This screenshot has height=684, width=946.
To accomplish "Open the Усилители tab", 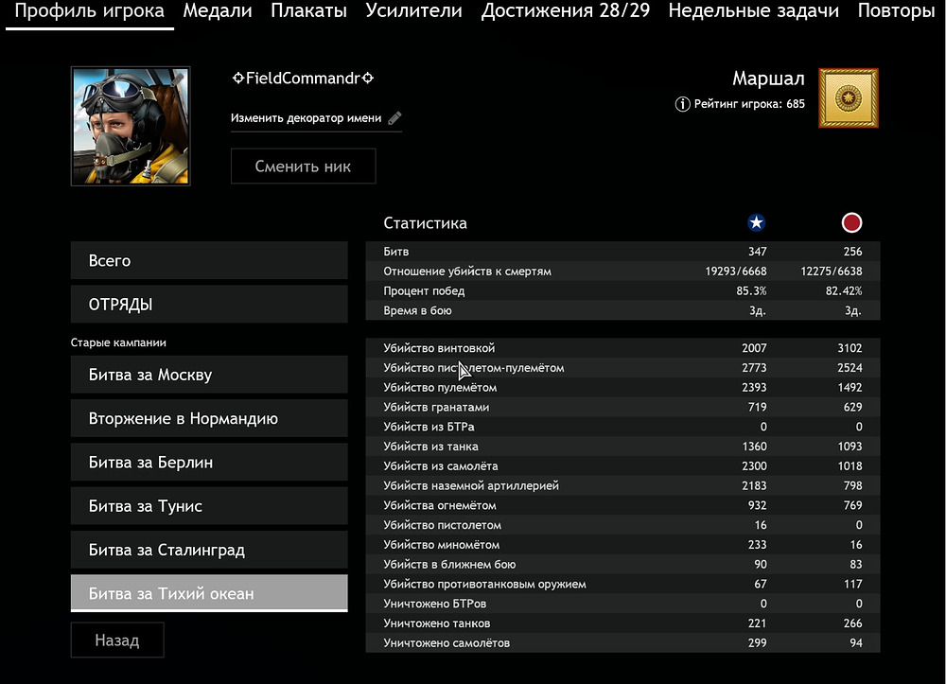I will click(x=413, y=11).
